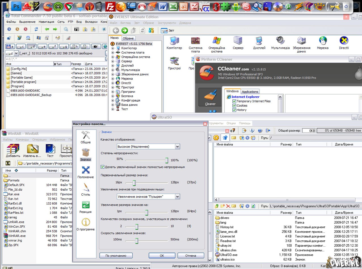This screenshot has height=269, width=362.
Task: Open the Вкладки menu in Total Commander
Action: 91,22
